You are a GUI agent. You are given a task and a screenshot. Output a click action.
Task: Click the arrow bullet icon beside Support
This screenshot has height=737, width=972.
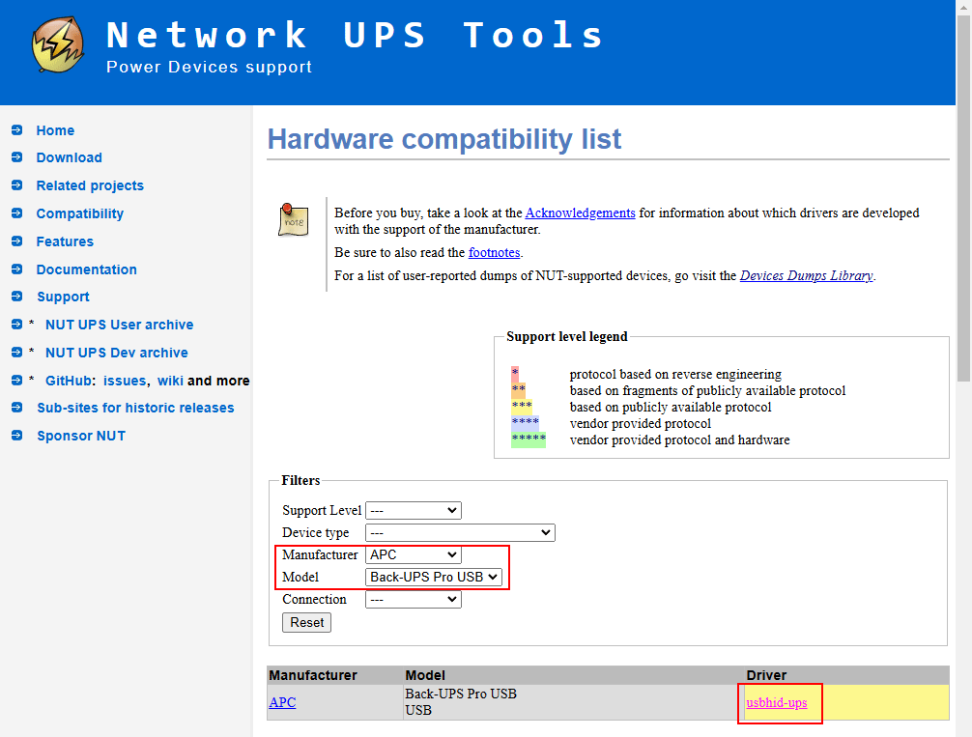click(x=16, y=297)
